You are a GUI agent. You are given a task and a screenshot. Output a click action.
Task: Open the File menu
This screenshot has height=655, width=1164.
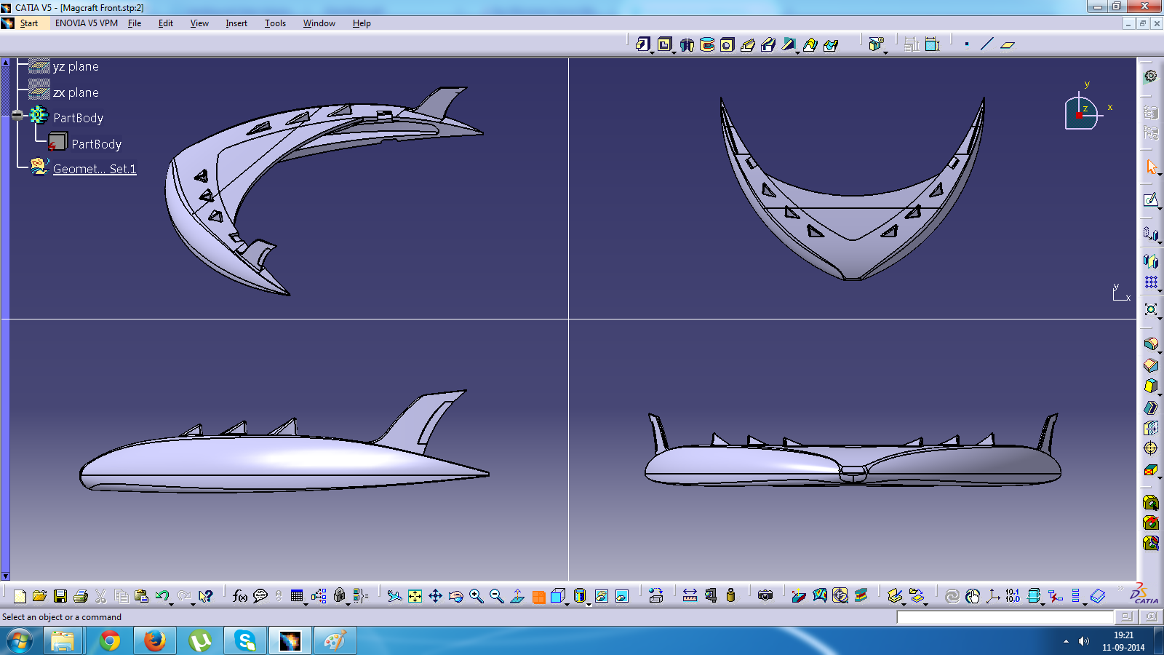135,23
